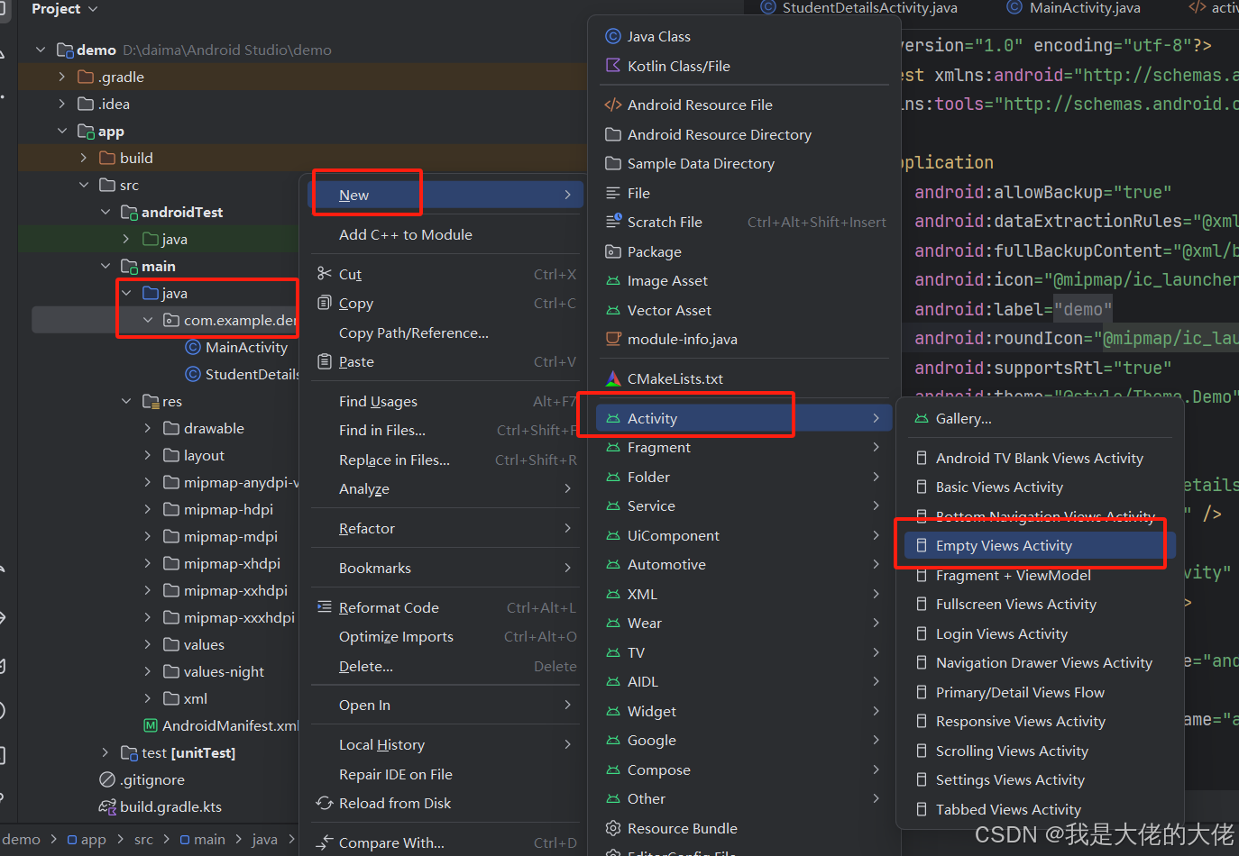Open the Project view selector dropdown

[60, 9]
